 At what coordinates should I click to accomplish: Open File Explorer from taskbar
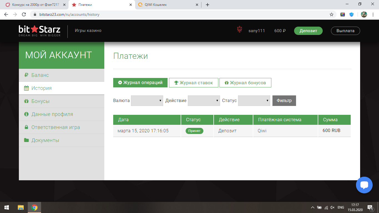(21, 207)
